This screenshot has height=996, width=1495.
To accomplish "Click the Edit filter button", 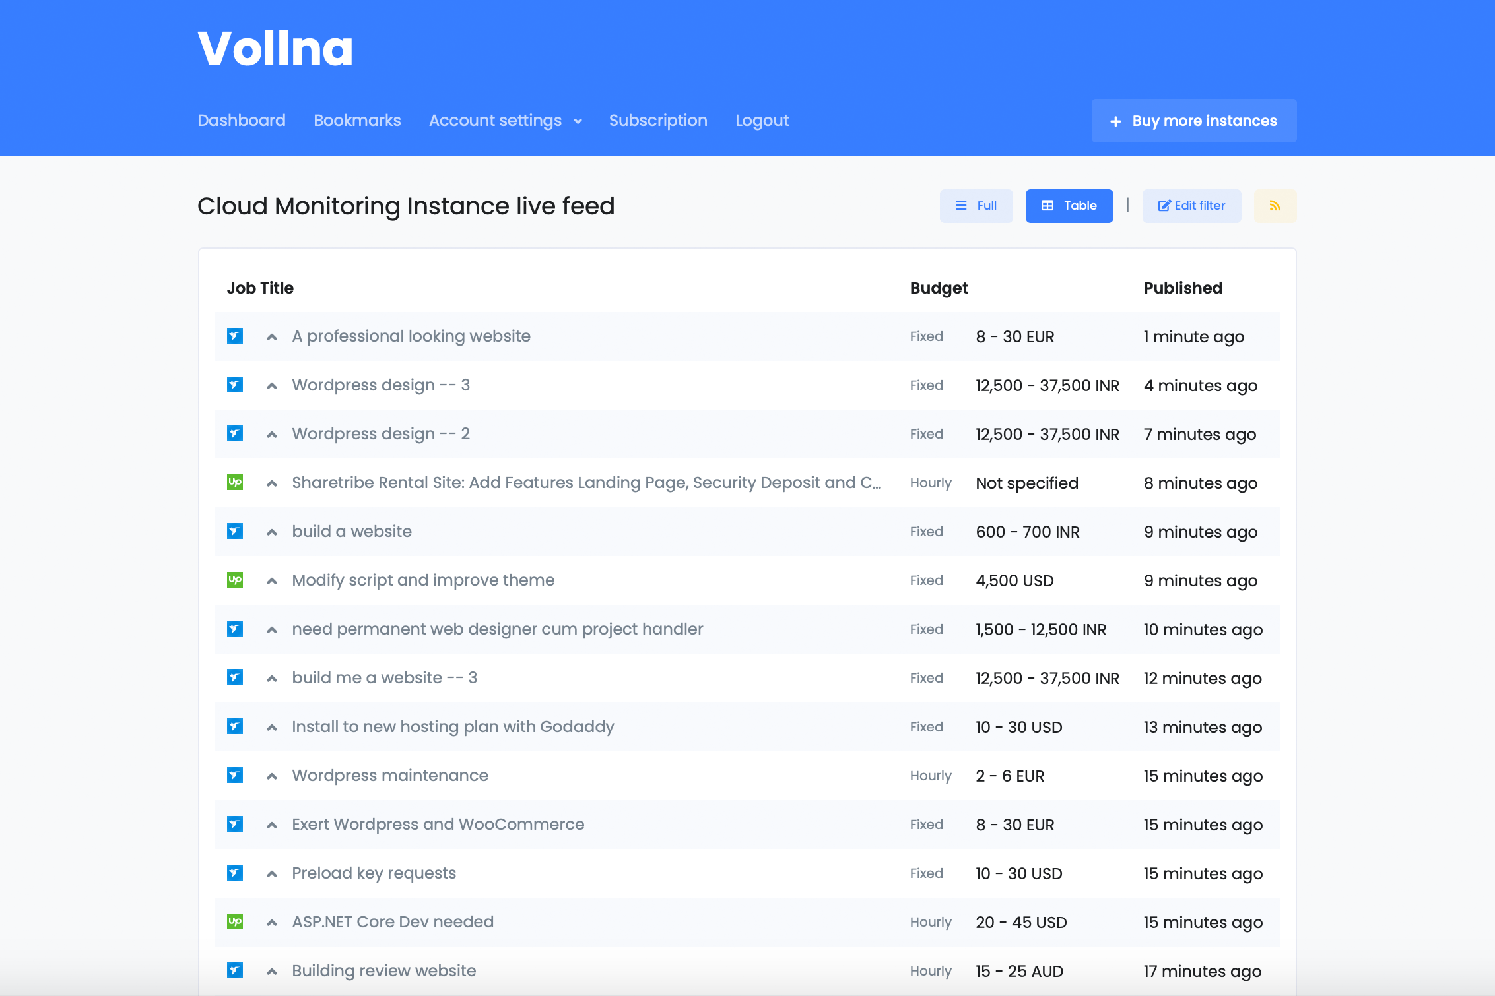I will pyautogui.click(x=1191, y=206).
